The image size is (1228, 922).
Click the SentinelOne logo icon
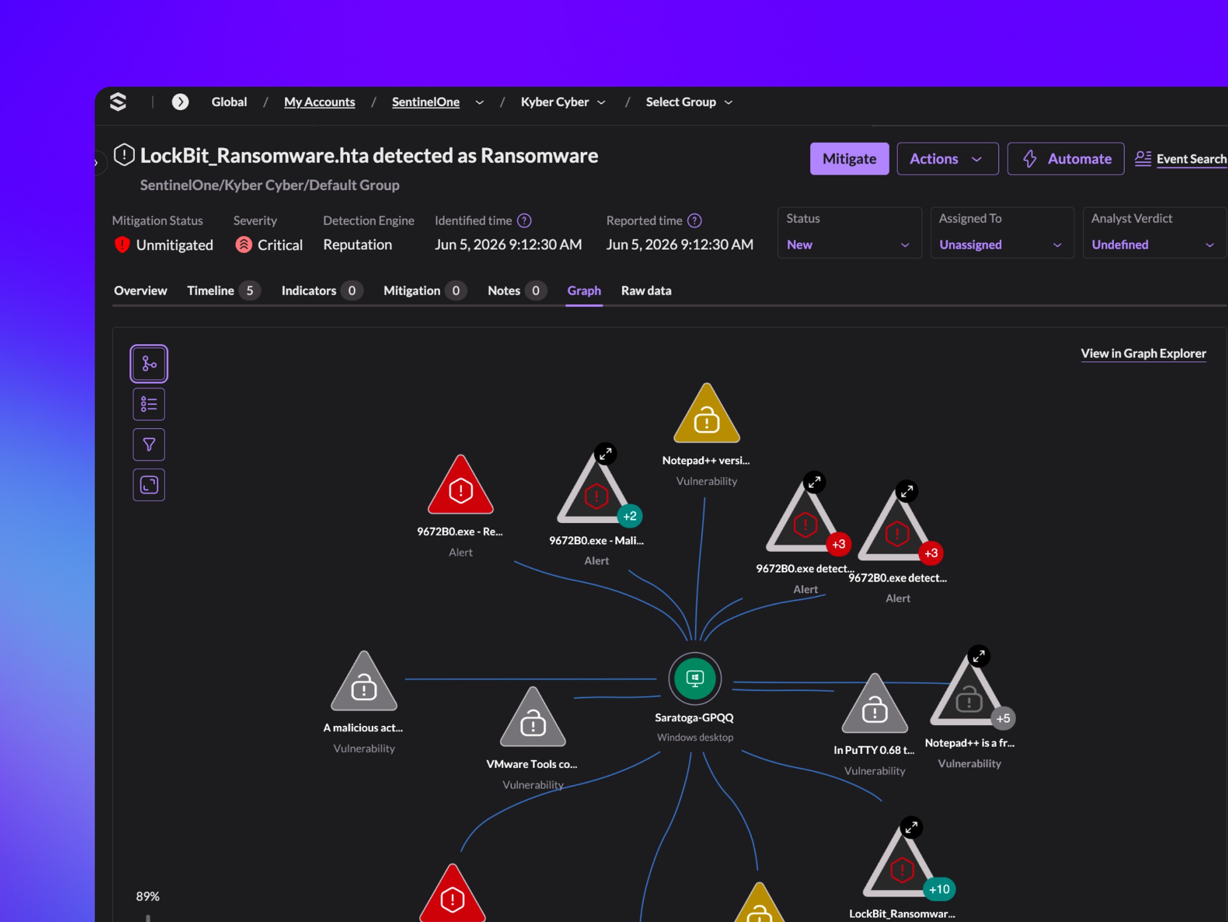coord(118,102)
